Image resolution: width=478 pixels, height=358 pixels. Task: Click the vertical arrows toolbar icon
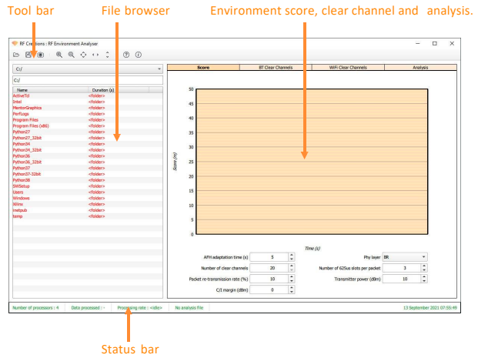107,55
